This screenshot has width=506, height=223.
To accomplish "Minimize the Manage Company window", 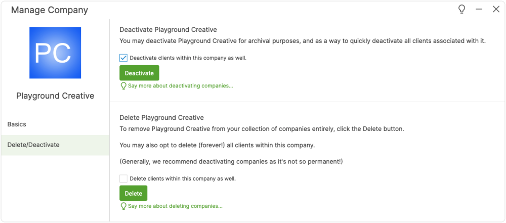I will [479, 10].
